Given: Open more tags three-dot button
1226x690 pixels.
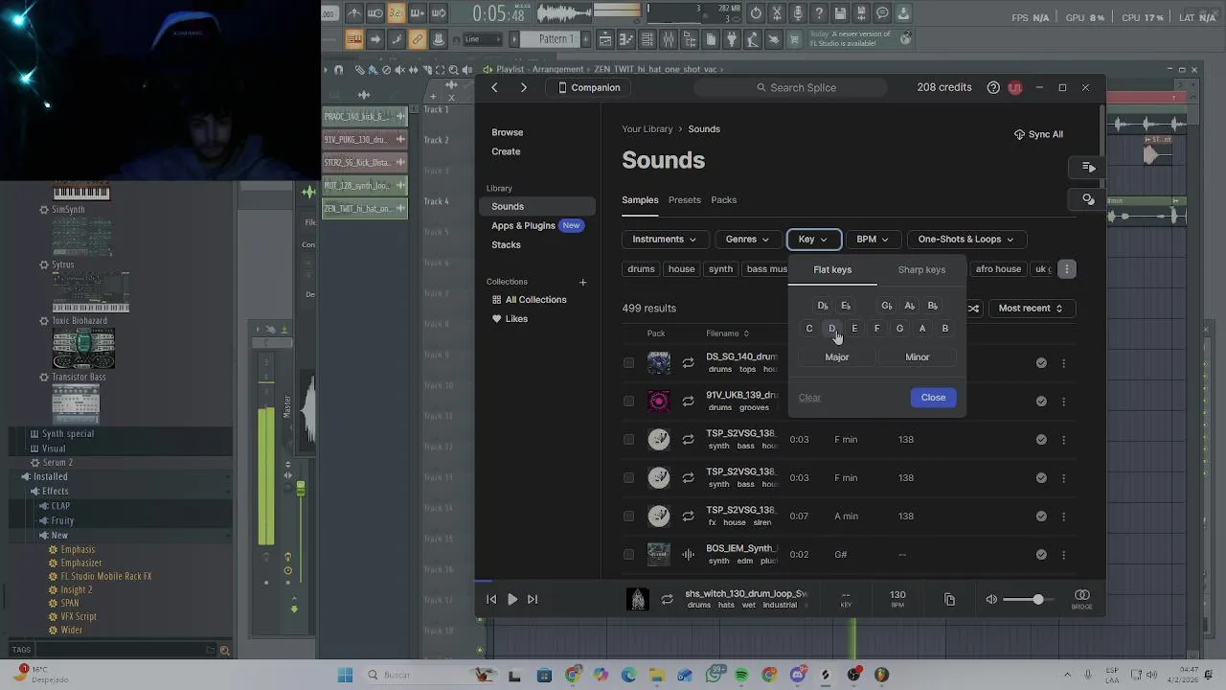Looking at the screenshot, I should [1066, 269].
